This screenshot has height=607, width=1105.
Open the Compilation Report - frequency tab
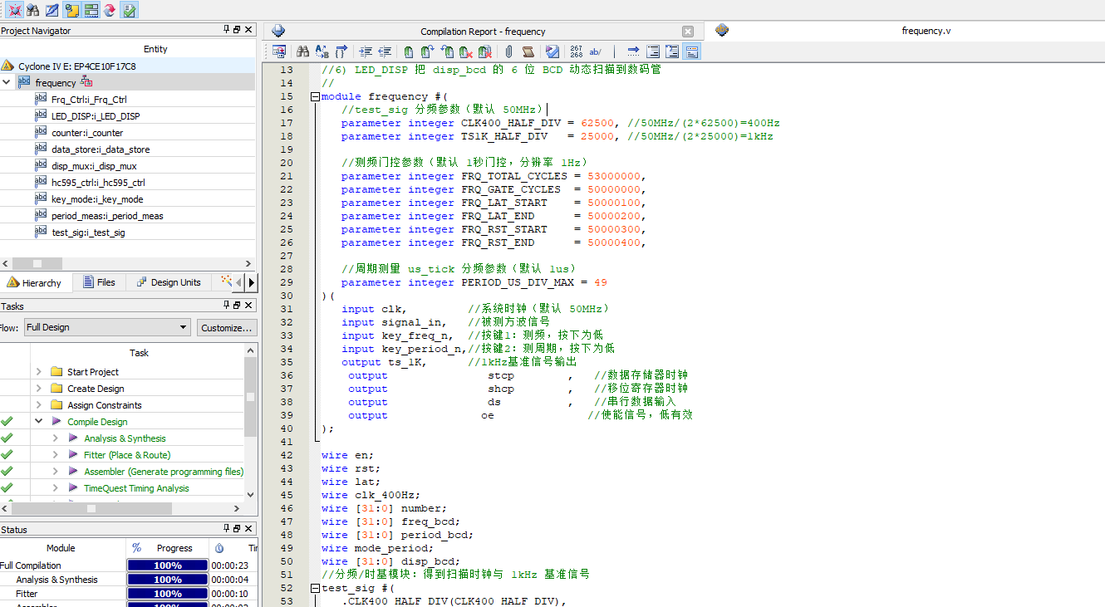pos(483,32)
